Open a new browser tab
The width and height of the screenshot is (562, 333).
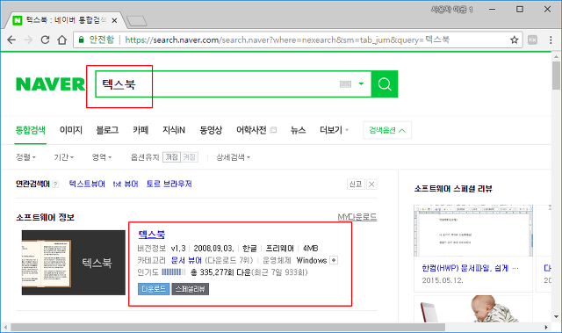pyautogui.click(x=137, y=21)
